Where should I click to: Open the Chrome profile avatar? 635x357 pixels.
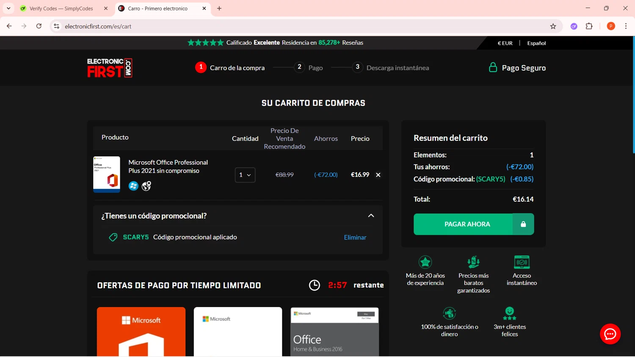[x=611, y=26]
